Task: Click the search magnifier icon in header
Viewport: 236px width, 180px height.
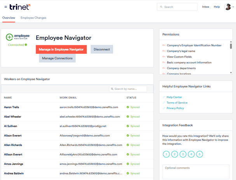Action: (x=161, y=7)
